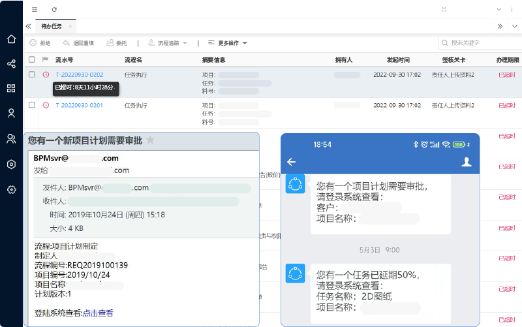The image size is (522, 327).
Task: Expand the 更多操作 dropdown
Action: (x=227, y=43)
